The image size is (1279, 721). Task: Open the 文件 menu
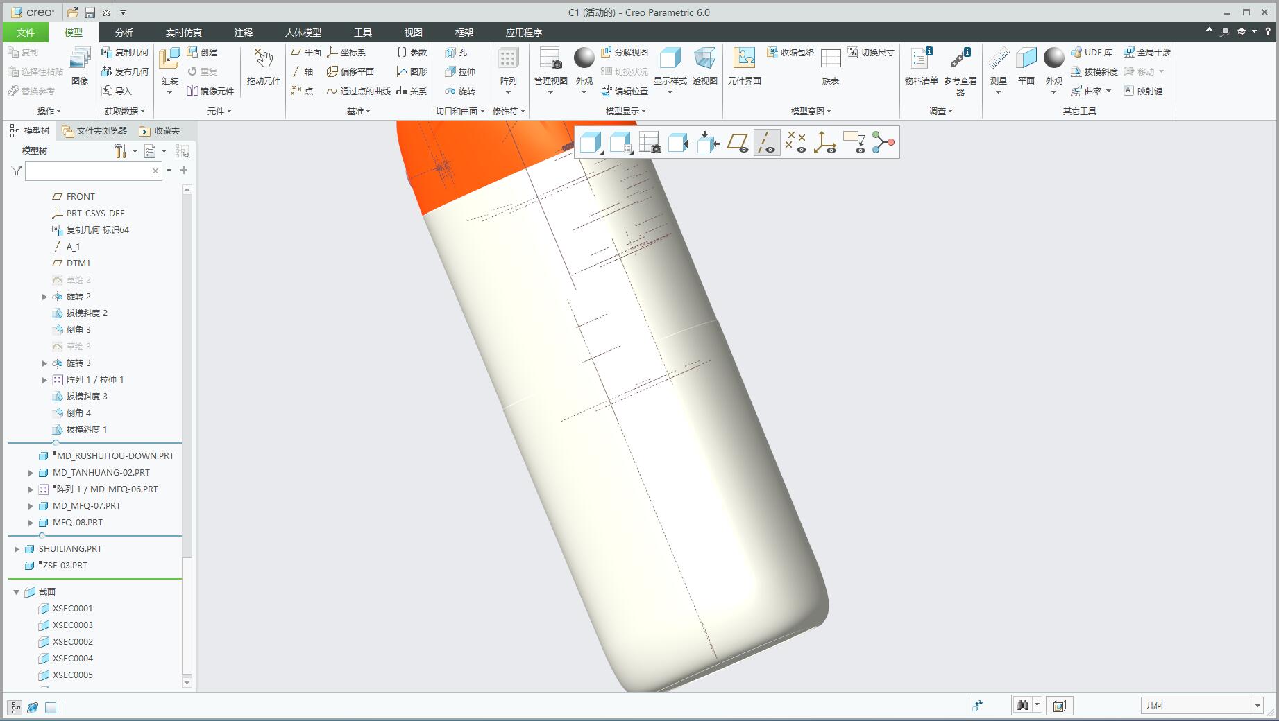(26, 33)
